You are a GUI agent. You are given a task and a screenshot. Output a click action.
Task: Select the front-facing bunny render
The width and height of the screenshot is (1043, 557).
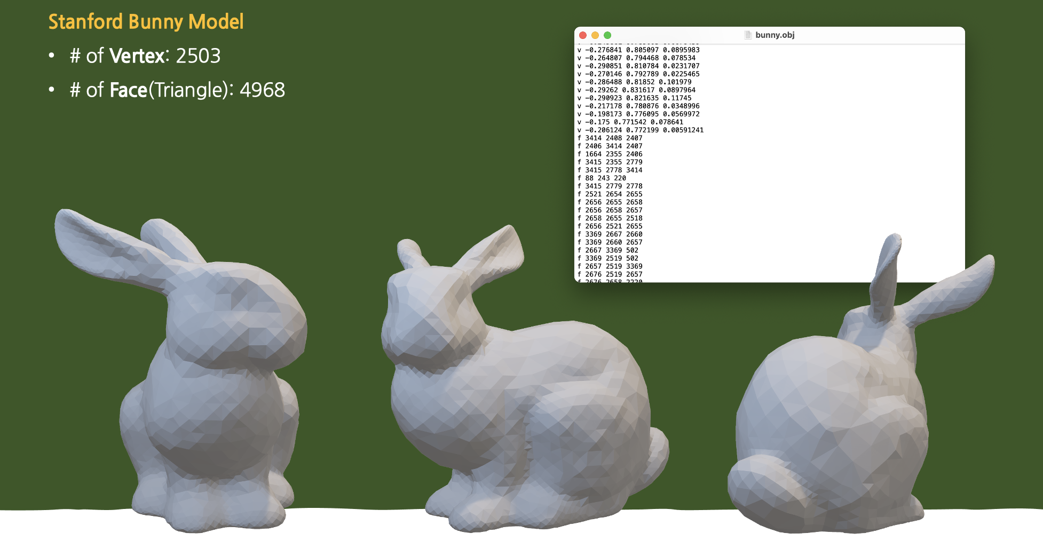click(x=180, y=370)
